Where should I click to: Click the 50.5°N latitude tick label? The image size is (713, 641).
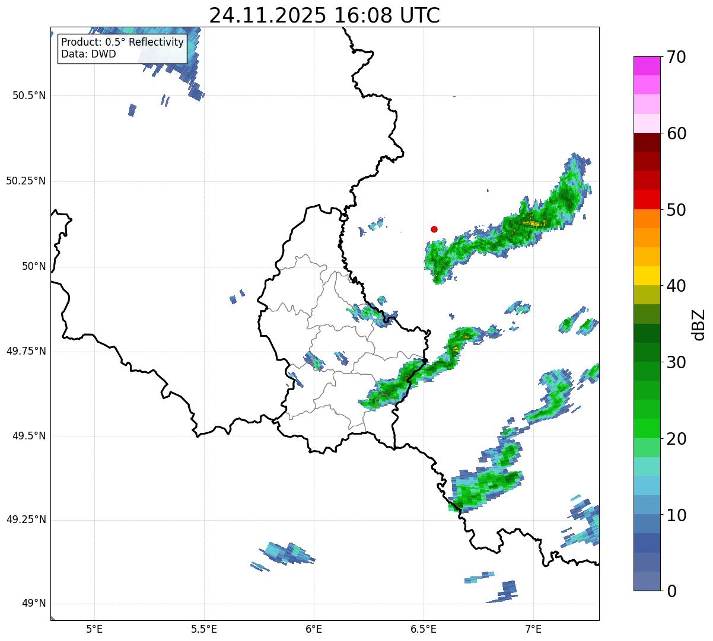28,96
